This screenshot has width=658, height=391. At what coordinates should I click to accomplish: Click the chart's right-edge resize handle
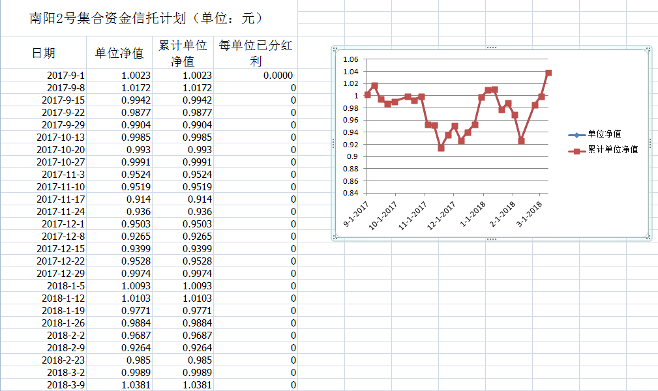point(650,143)
